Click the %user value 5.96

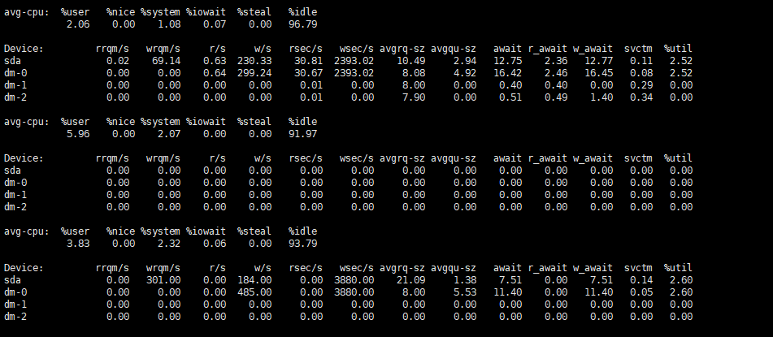(78, 134)
